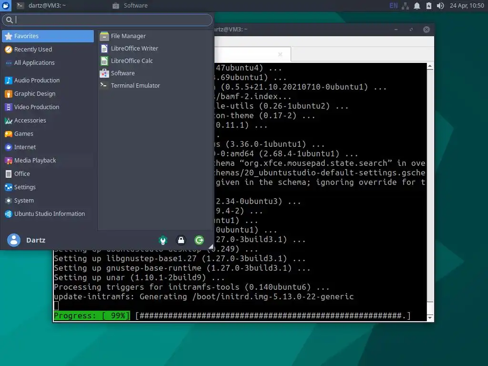Open Video Production category
The image size is (488, 366).
click(x=48, y=107)
